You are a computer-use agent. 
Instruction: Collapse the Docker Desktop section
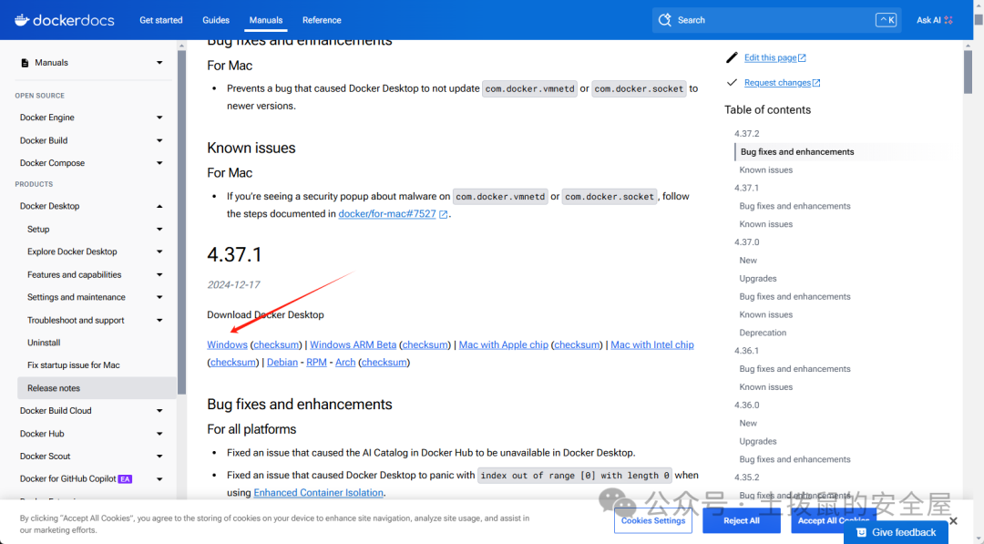[x=159, y=207]
